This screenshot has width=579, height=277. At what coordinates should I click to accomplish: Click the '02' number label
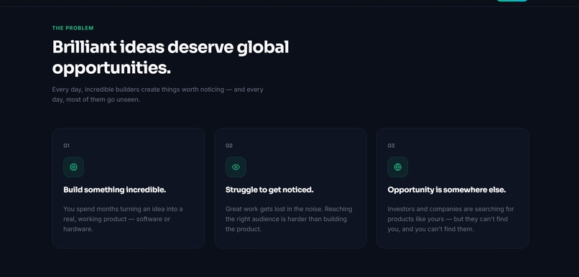pos(229,146)
